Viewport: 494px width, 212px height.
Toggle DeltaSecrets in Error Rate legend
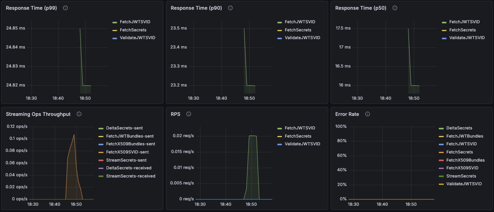(x=459, y=128)
